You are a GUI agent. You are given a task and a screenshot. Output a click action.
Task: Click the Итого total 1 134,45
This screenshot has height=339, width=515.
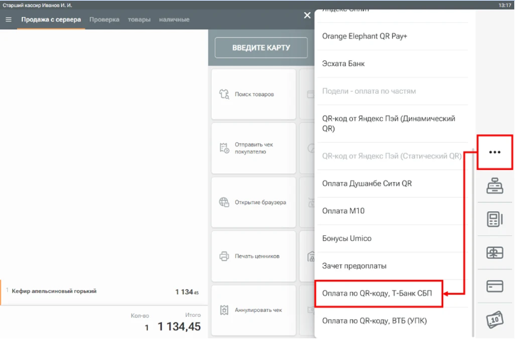pyautogui.click(x=179, y=326)
